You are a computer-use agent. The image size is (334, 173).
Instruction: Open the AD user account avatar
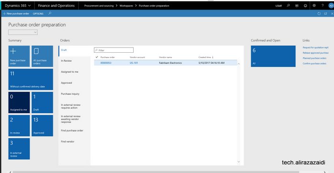pos(331,6)
